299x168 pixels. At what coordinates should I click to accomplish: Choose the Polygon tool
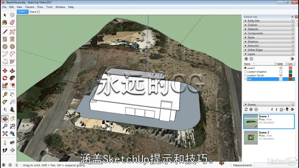(x=12, y=47)
